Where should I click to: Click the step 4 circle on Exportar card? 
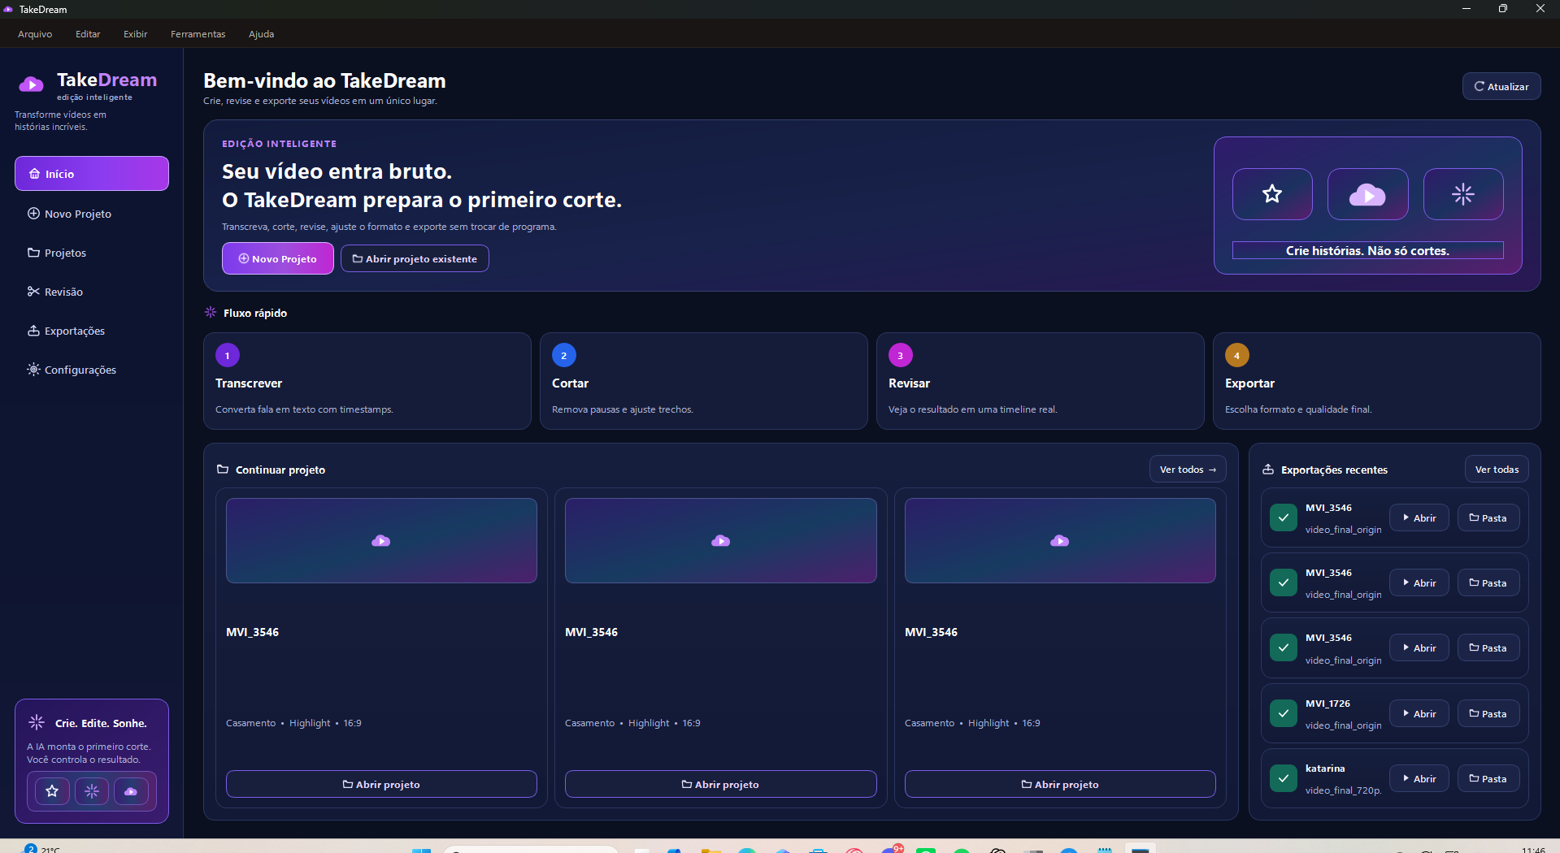click(1237, 355)
